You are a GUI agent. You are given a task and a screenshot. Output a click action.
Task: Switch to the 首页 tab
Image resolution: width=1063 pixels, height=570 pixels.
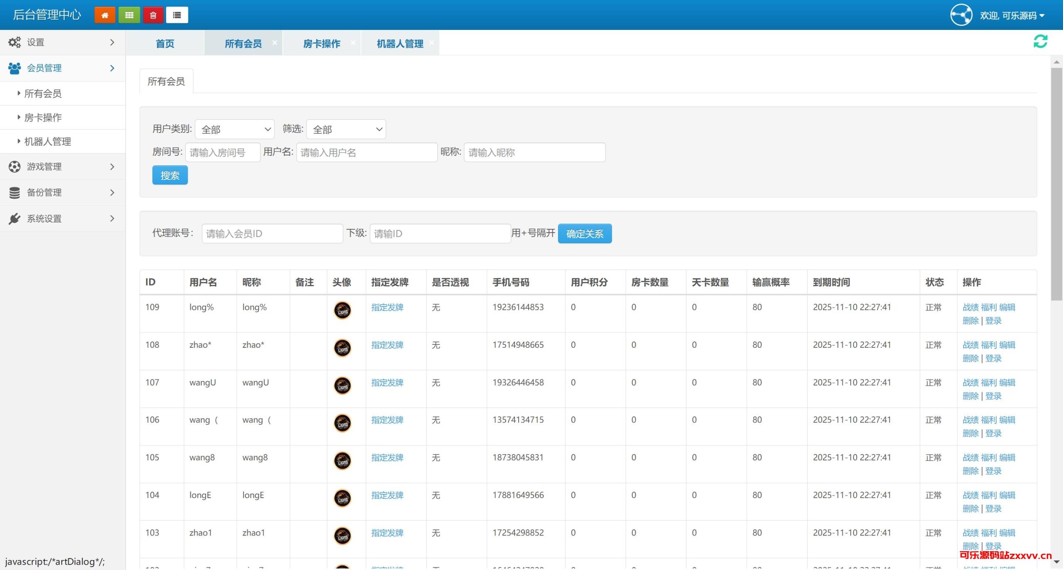[165, 44]
